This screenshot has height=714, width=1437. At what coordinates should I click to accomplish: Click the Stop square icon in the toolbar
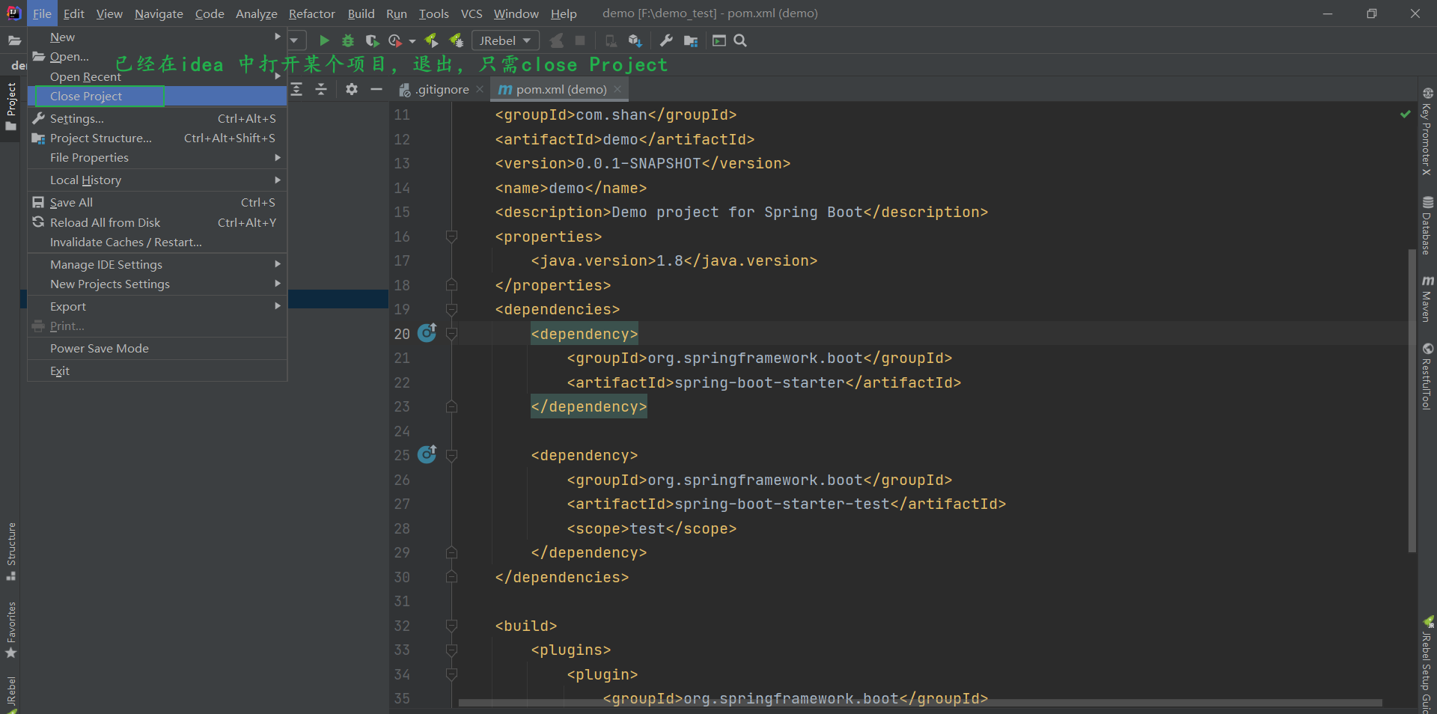coord(580,40)
